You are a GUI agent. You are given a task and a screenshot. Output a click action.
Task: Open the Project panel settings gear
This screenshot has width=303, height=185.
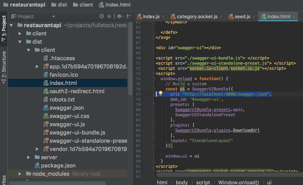120,17
